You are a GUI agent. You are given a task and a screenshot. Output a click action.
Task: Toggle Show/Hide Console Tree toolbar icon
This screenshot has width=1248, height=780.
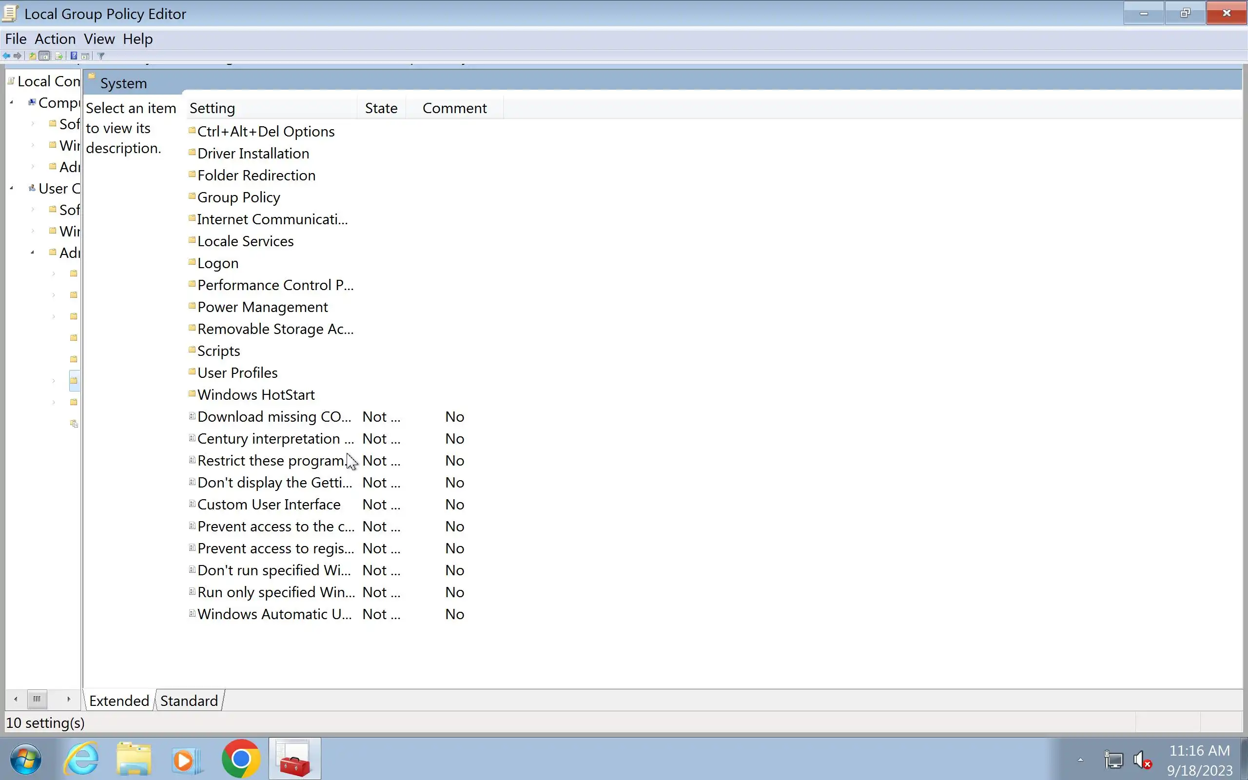coord(45,56)
